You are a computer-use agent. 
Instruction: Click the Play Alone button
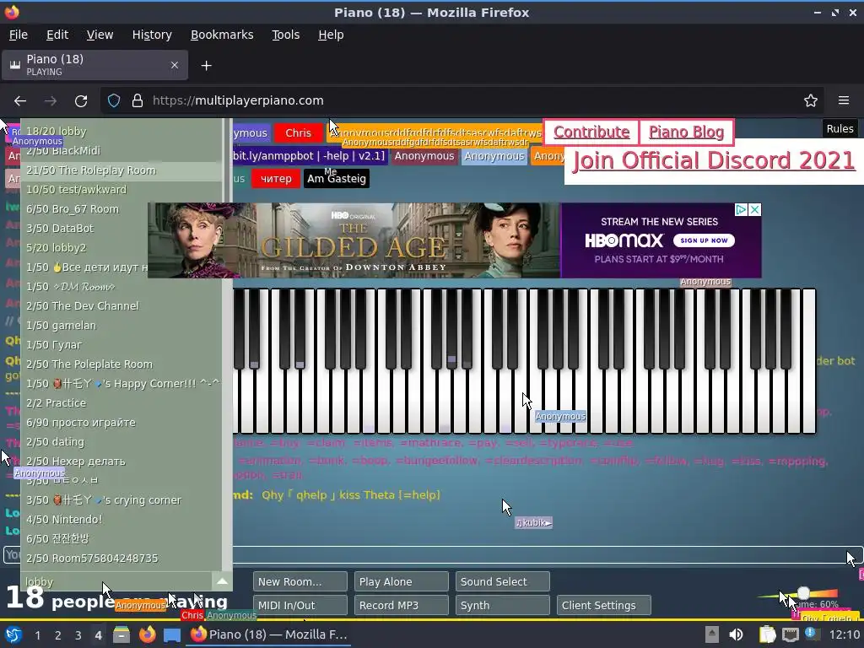pyautogui.click(x=401, y=582)
